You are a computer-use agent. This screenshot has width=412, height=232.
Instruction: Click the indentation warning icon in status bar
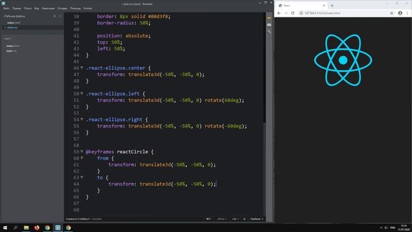[245, 219]
